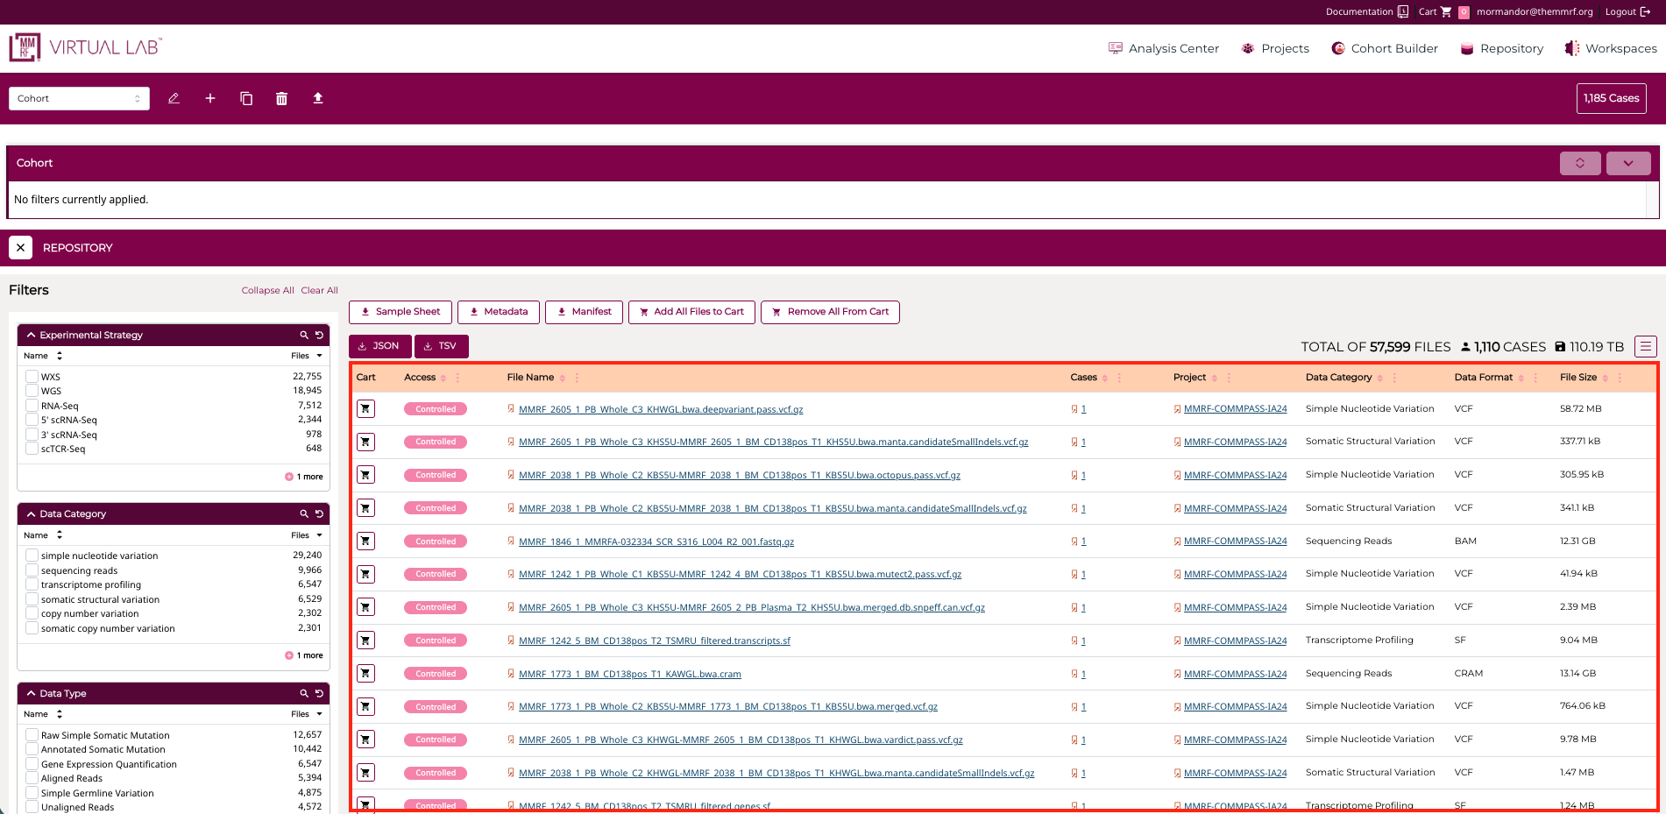This screenshot has height=814, width=1666.
Task: Download the Manifest file
Action: (584, 312)
